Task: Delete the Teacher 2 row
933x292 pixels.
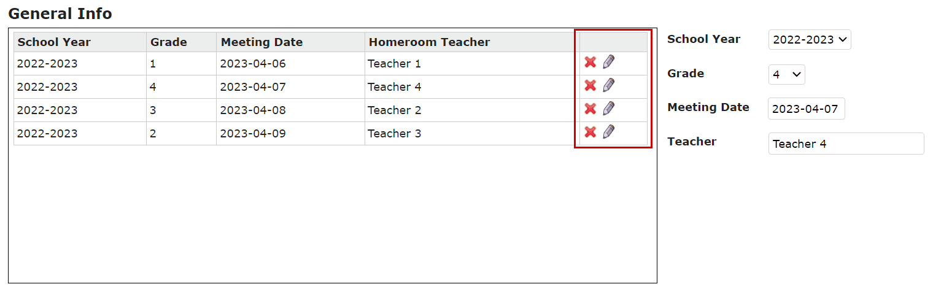Action: coord(590,109)
